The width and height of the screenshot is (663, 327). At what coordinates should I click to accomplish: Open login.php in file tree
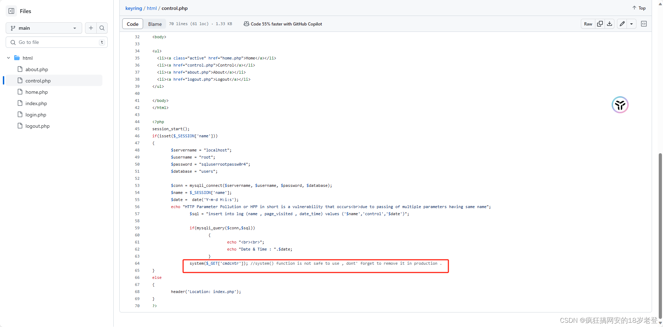[x=36, y=115]
